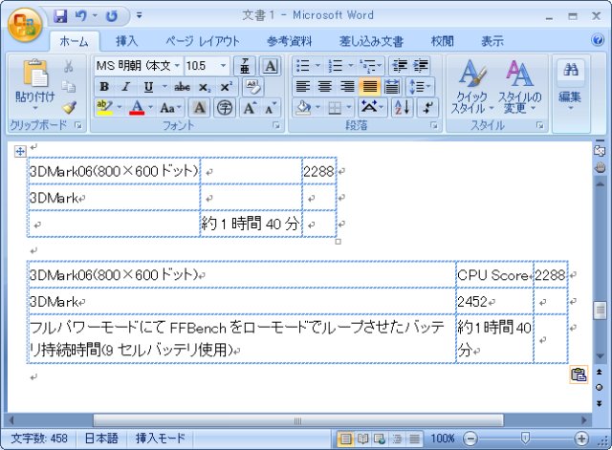Screen dimensions: 612x450
Task: Toggle subscript formatting
Action: pyautogui.click(x=204, y=87)
